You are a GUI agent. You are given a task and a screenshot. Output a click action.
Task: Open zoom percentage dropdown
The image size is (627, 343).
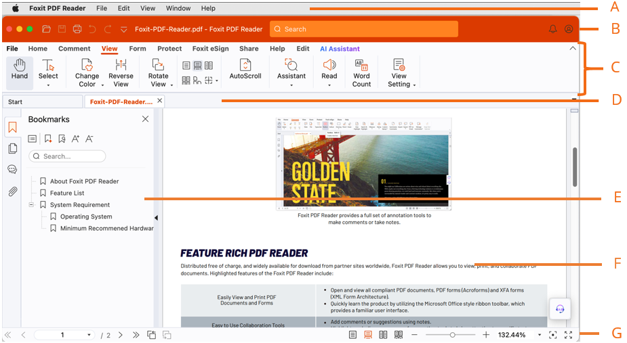pos(540,335)
